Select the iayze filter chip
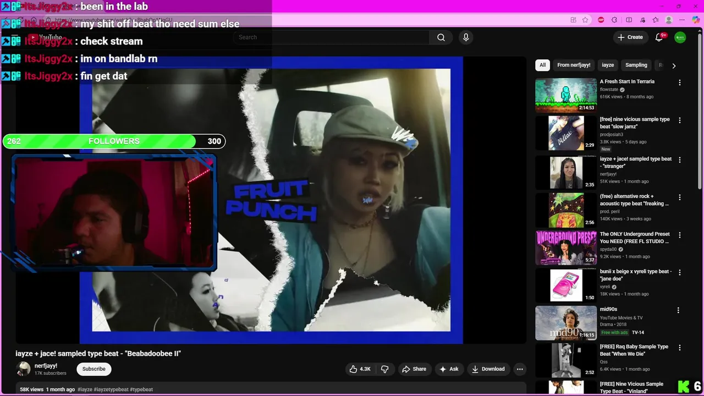 click(608, 65)
